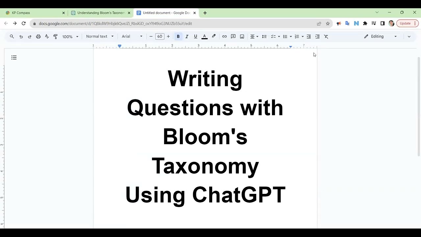Share this page from the address bar

point(319,23)
